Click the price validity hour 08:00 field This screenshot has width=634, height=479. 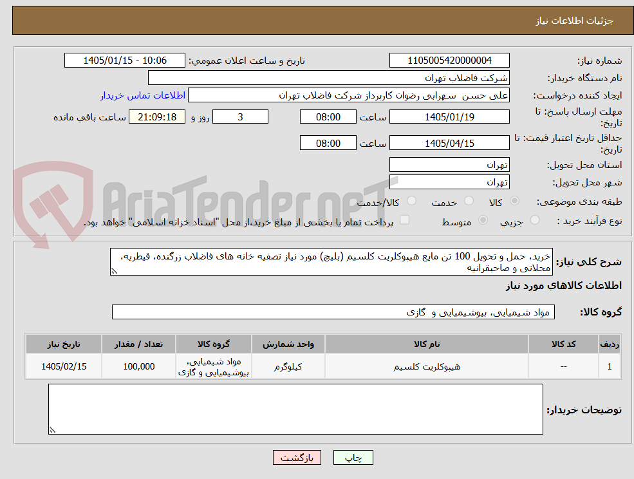tap(328, 143)
